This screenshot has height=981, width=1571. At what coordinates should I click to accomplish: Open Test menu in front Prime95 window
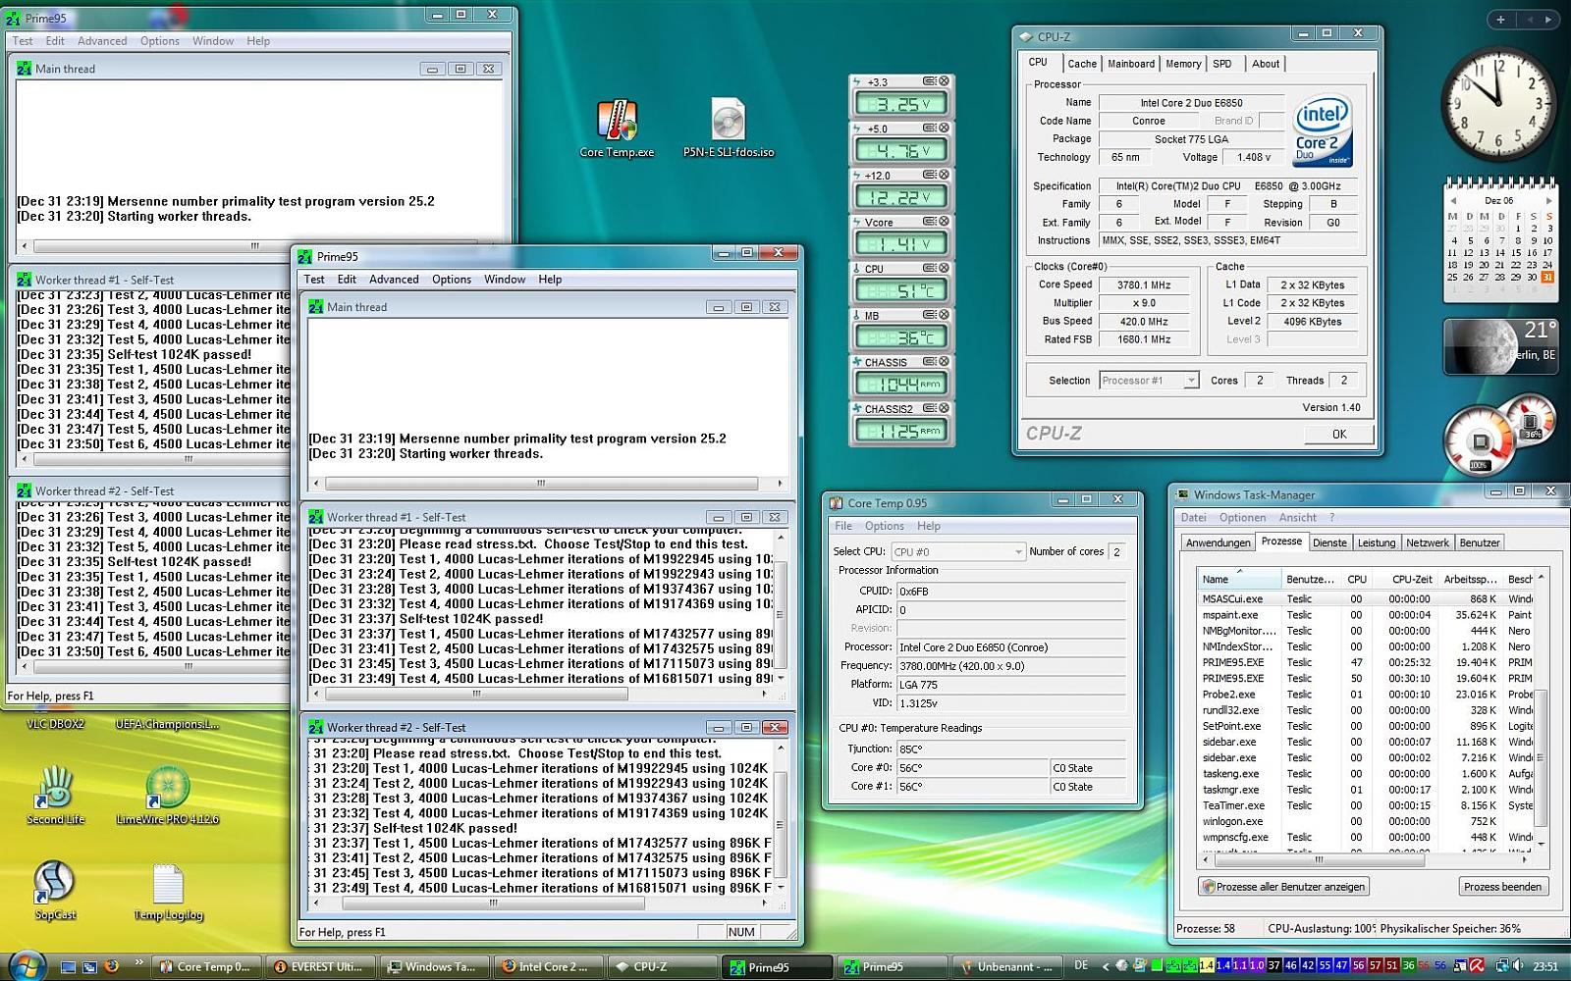point(314,280)
